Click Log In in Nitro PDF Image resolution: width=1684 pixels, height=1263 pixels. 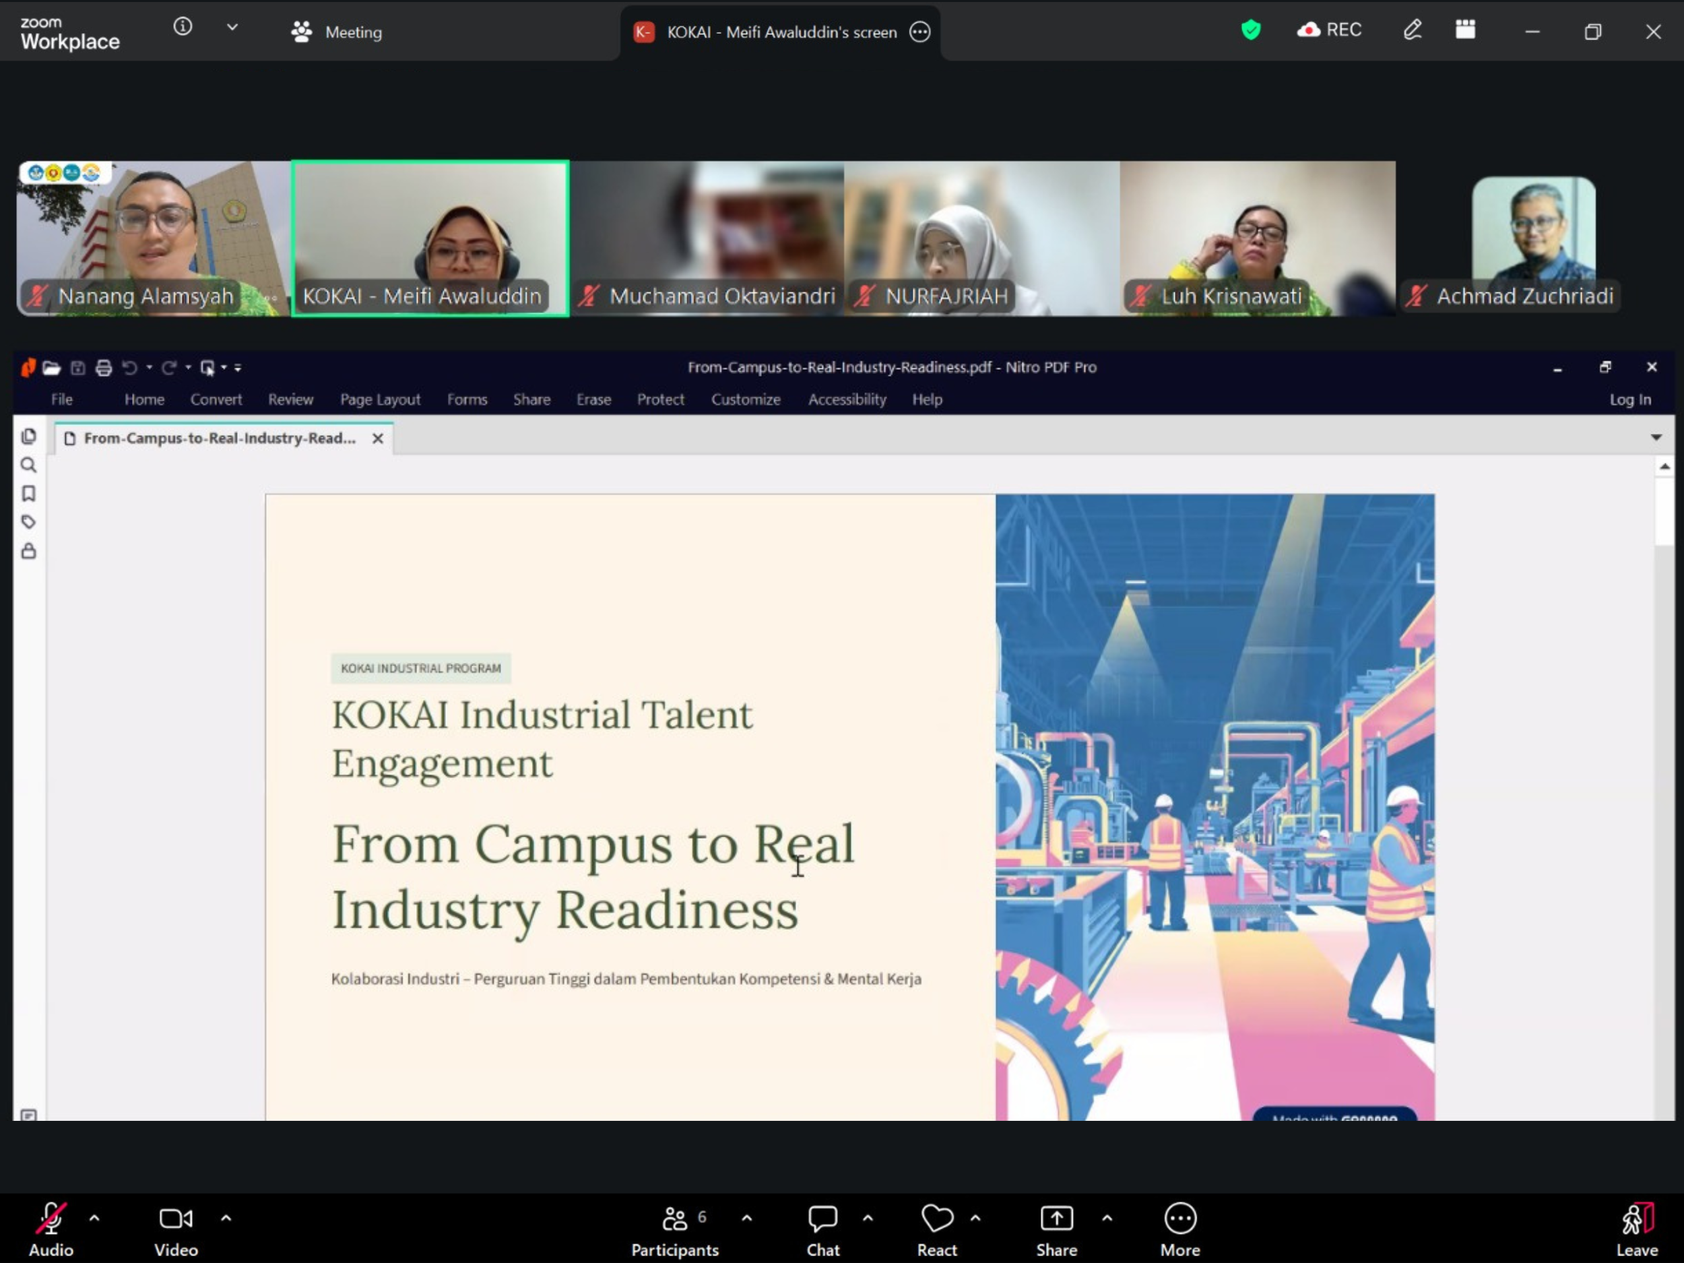[1629, 399]
